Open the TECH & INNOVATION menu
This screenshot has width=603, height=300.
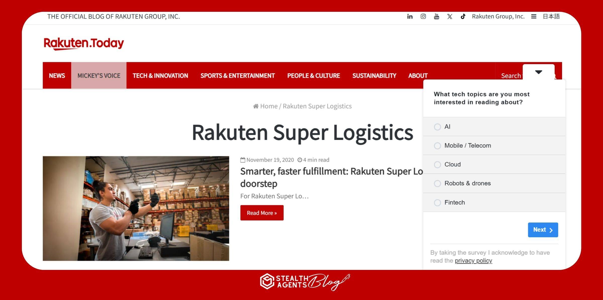[160, 76]
